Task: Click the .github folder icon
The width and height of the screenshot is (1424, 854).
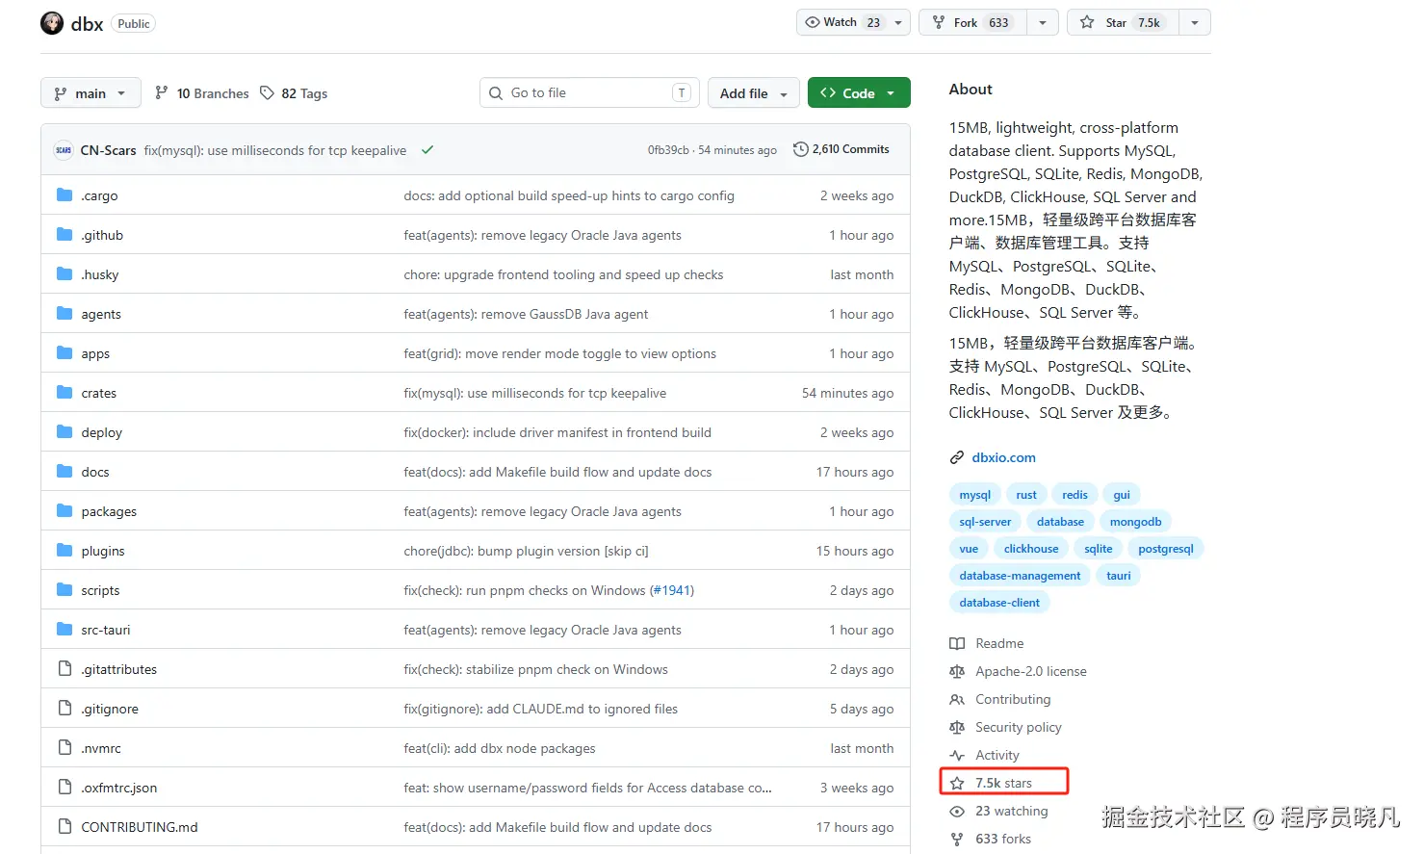Action: [x=65, y=235]
